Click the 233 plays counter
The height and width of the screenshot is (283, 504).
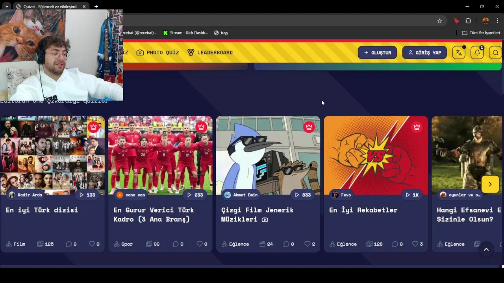coord(195,195)
